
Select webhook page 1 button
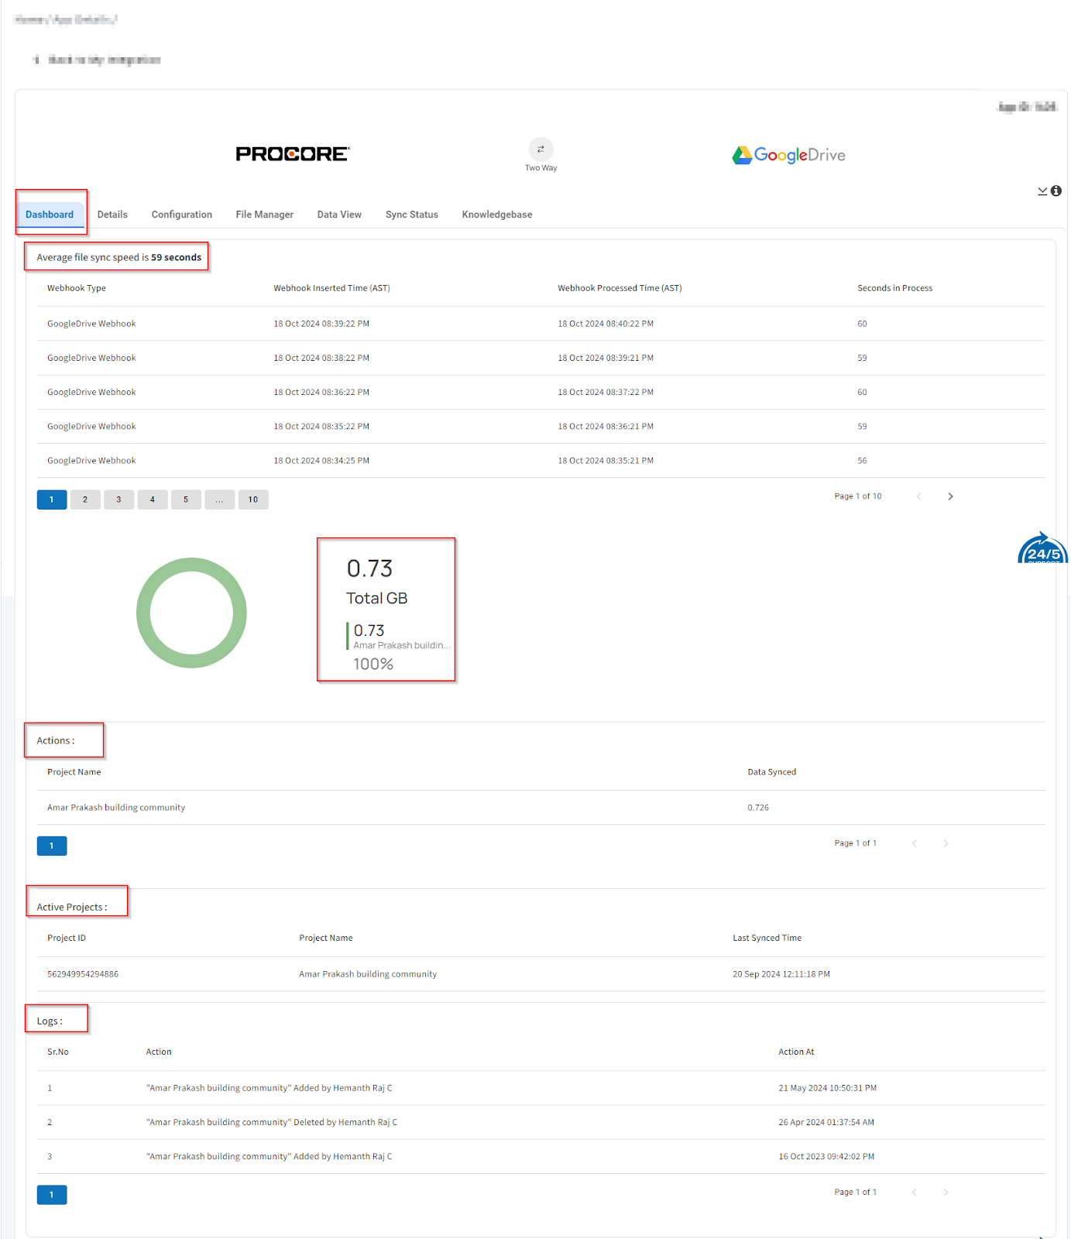point(52,499)
